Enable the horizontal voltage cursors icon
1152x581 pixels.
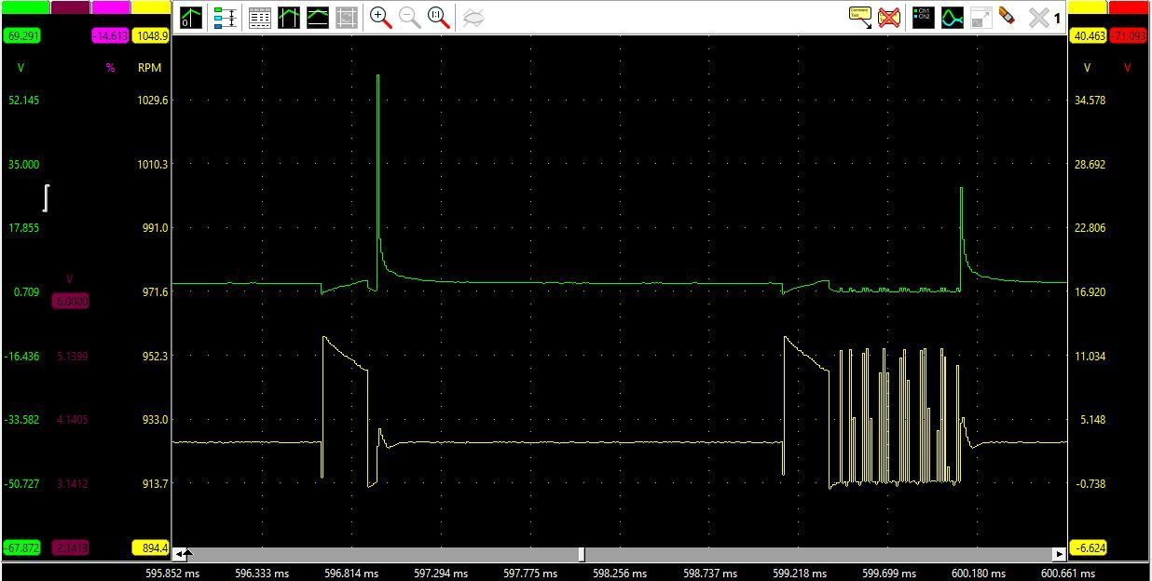point(318,17)
